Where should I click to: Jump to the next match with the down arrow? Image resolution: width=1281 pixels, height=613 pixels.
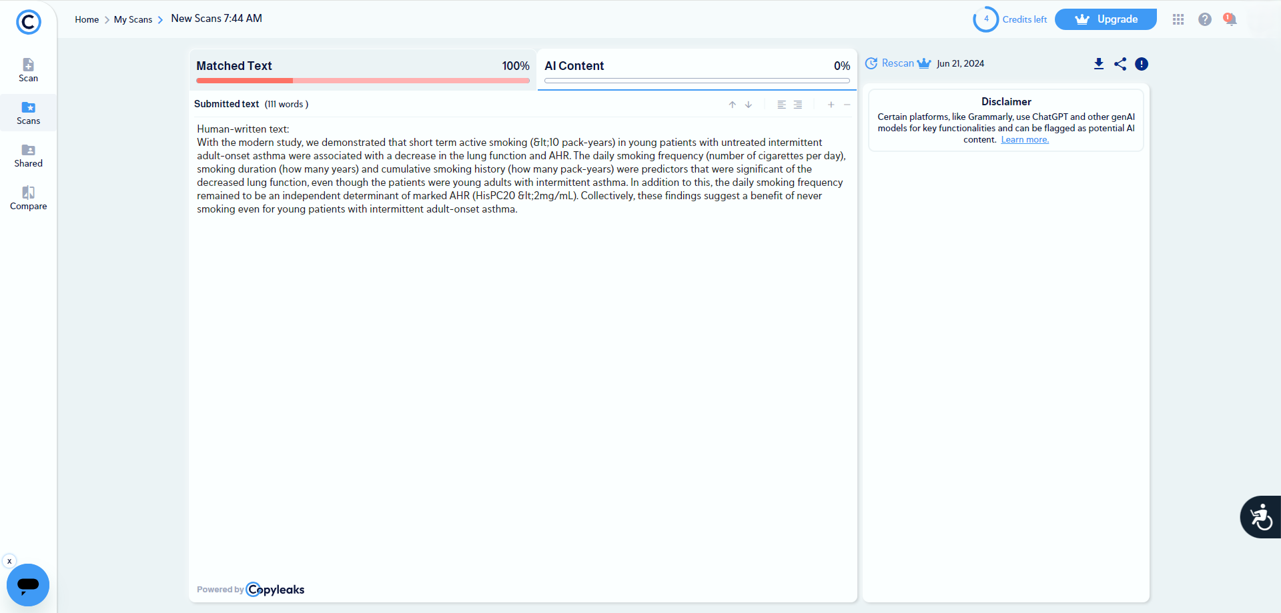pyautogui.click(x=749, y=105)
